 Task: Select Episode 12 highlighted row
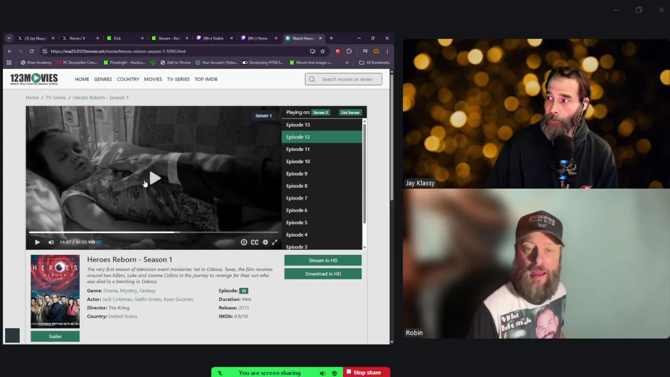click(x=322, y=137)
